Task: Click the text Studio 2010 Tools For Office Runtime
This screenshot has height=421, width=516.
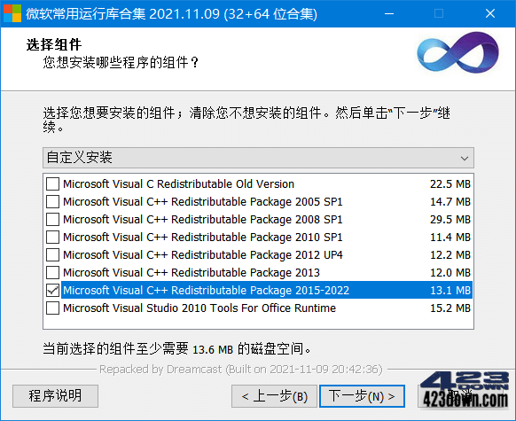Action: 241,308
